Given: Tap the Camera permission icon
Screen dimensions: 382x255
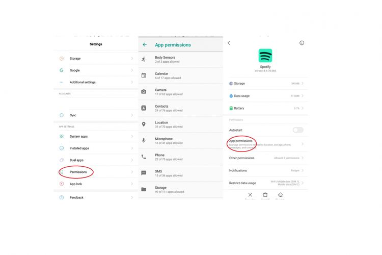Looking at the screenshot, I should (x=144, y=92).
